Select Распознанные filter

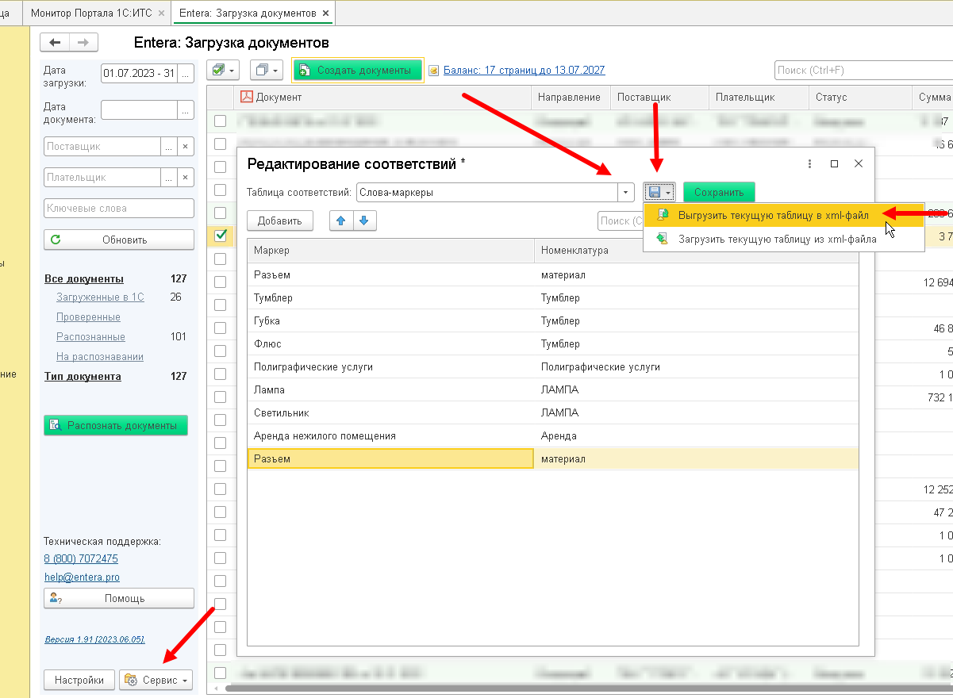pos(90,337)
